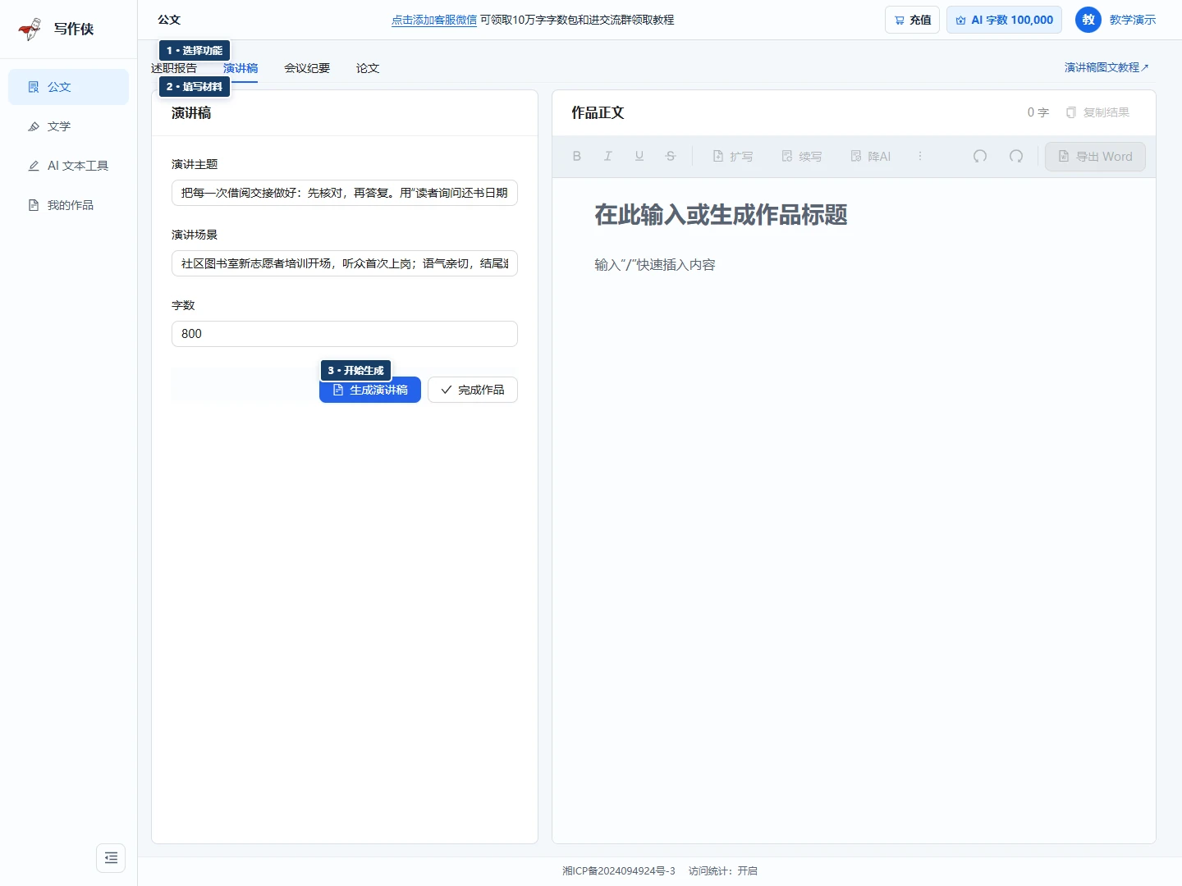Click the 作品正文 panel heading
Viewport: 1182px width, 886px height.
click(x=598, y=112)
